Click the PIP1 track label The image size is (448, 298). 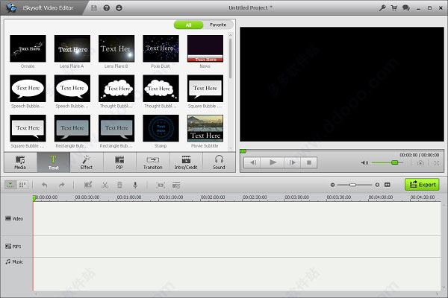tap(13, 247)
